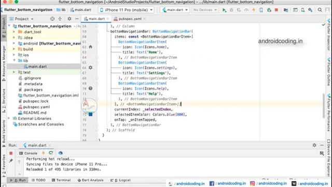Open the Dart Analysis tool window tab
Image resolution: width=332 pixels, height=187 pixels.
(x=90, y=180)
